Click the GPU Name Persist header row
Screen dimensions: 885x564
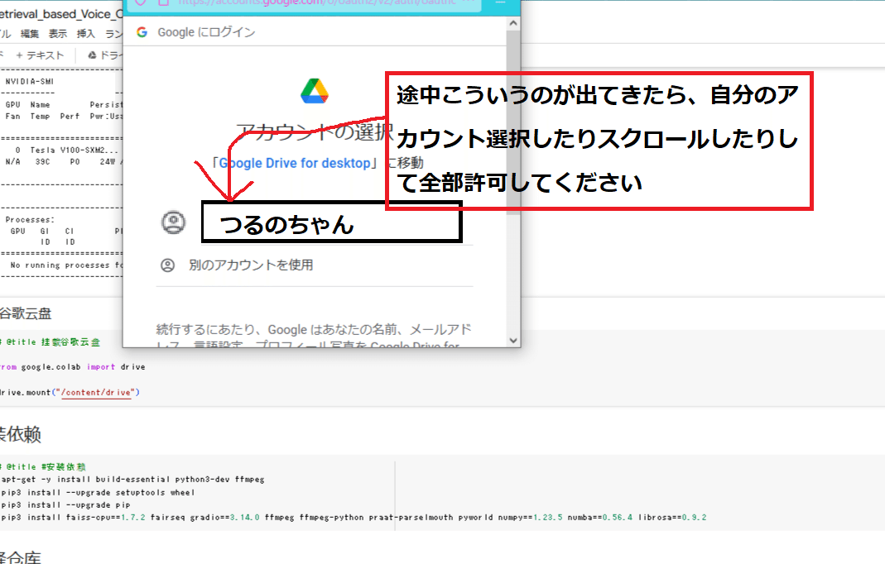[64, 104]
